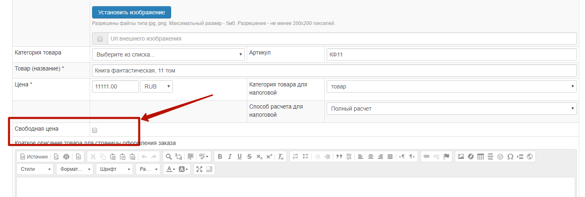The width and height of the screenshot is (585, 197).
Task: Click the print icon in editor toolbar
Action: pyautogui.click(x=66, y=156)
